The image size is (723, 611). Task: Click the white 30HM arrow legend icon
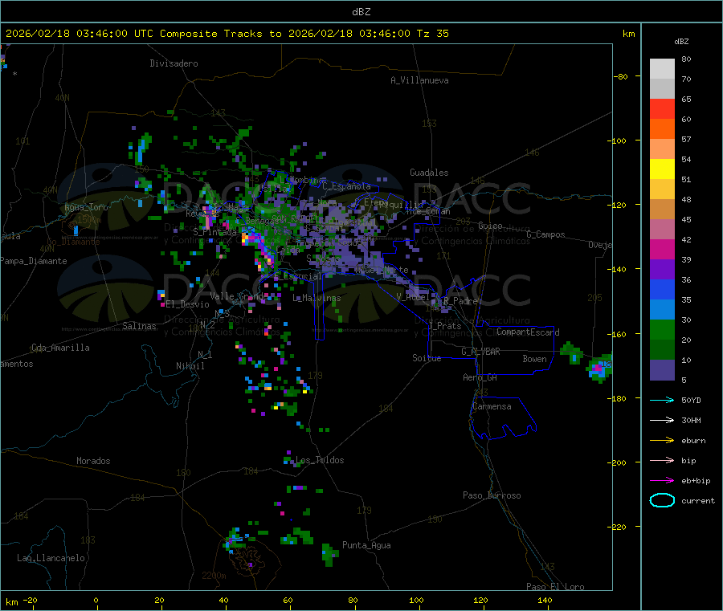tap(662, 420)
